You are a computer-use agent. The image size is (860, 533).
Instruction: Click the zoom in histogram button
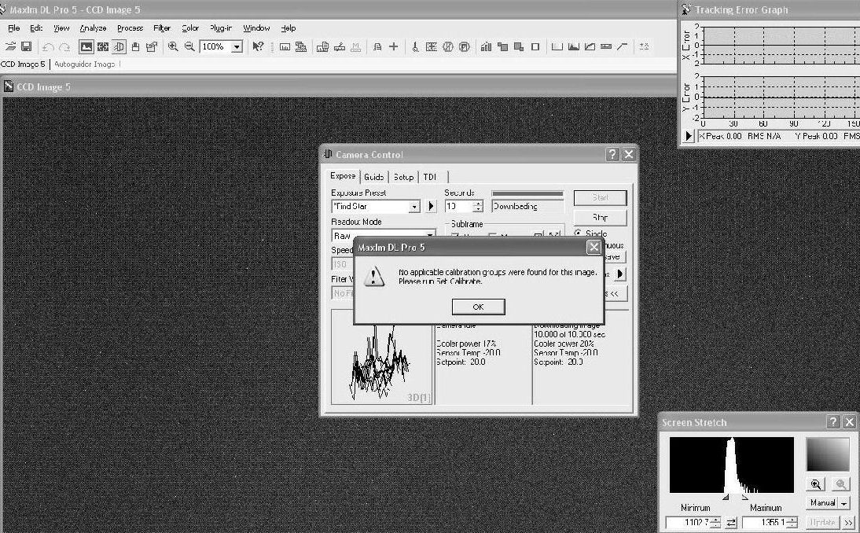tap(817, 484)
